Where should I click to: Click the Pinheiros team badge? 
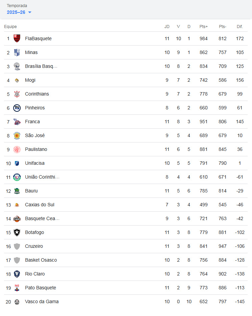pyautogui.click(x=17, y=108)
